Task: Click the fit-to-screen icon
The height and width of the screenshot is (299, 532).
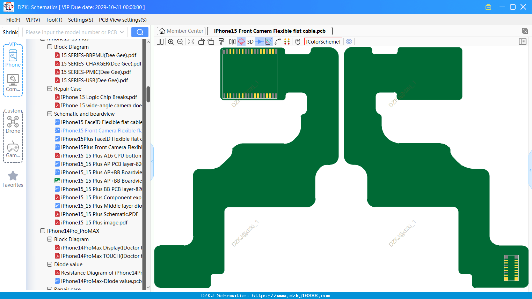Action: (x=191, y=42)
